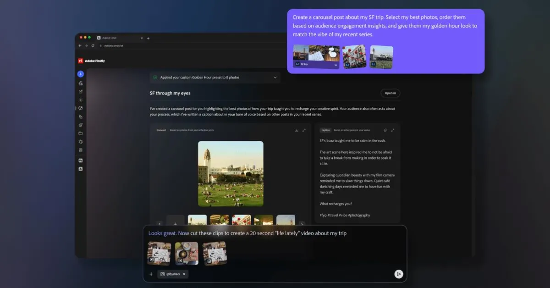The height and width of the screenshot is (288, 550).
Task: Expand the Carousel preview to full screen
Action: click(x=304, y=130)
